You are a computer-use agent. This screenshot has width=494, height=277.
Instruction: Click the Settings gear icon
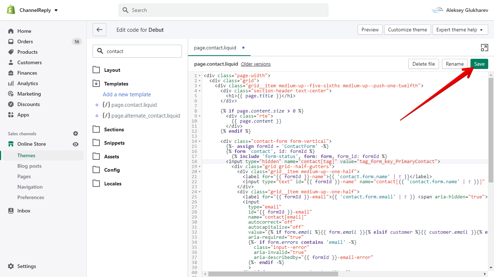pos(11,266)
